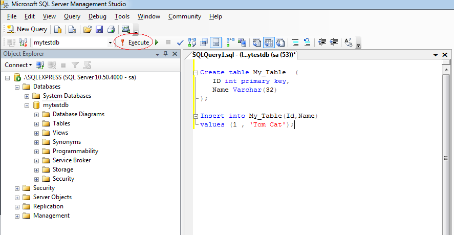This screenshot has height=235, width=454.
Task: Display the Estimated Execution Plan
Action: tap(192, 42)
